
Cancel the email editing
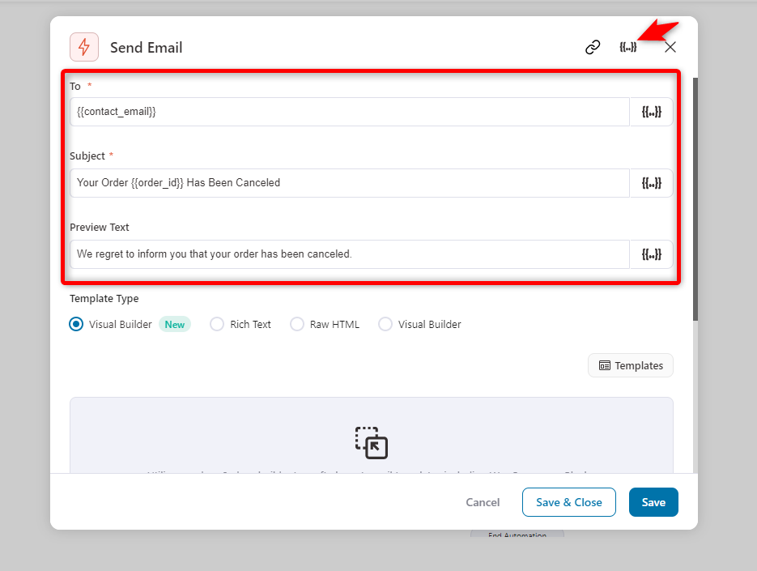click(483, 502)
